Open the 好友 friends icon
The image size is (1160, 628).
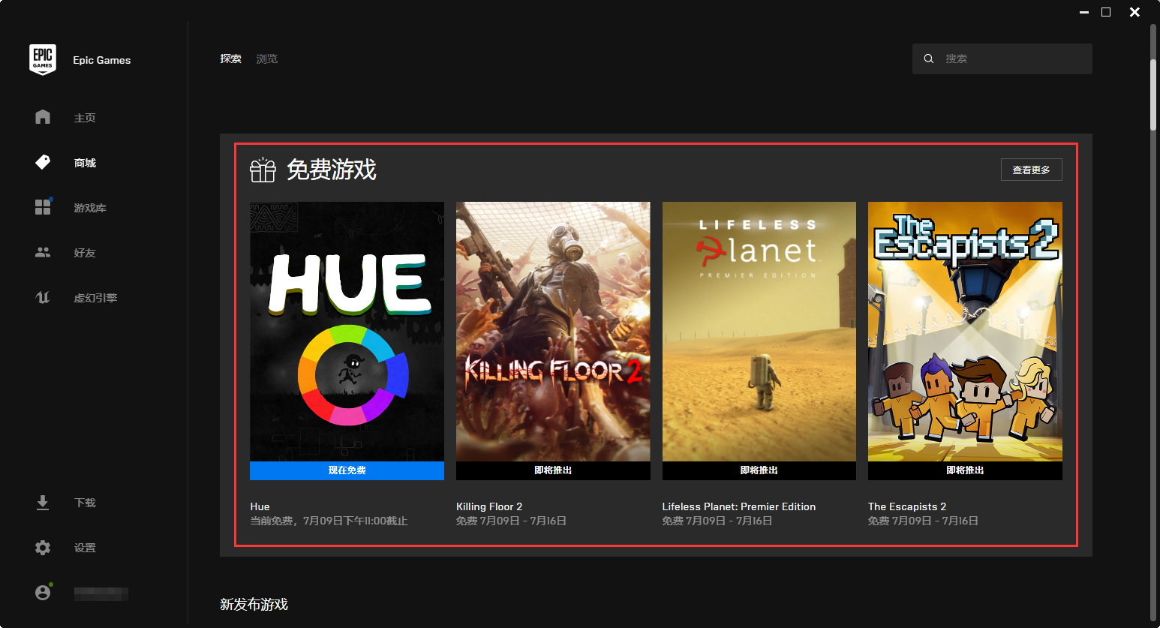pos(43,252)
